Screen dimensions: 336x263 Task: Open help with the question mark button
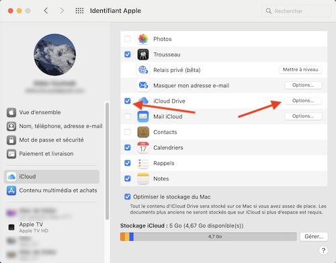click(x=323, y=250)
